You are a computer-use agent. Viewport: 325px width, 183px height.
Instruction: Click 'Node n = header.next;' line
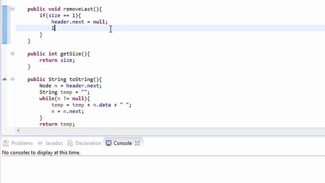[x=71, y=86]
